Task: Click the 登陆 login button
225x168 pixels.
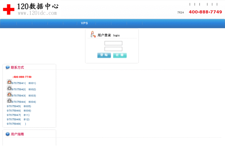Action: coord(104,55)
